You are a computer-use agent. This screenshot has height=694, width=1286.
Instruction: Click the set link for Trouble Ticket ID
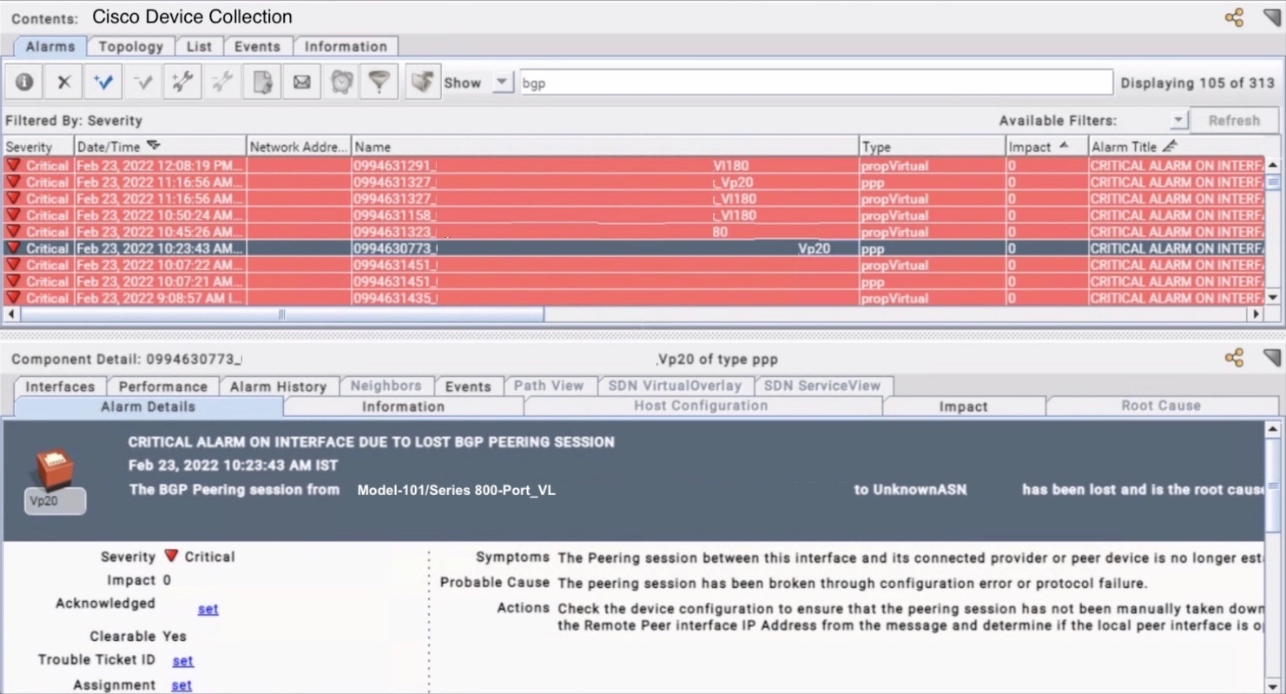182,661
